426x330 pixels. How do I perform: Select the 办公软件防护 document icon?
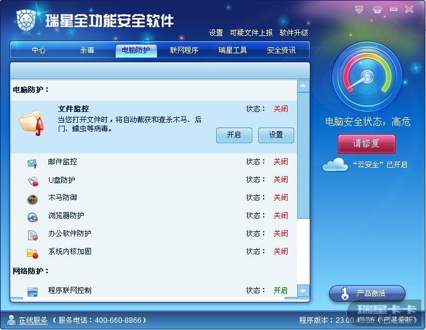pyautogui.click(x=32, y=235)
